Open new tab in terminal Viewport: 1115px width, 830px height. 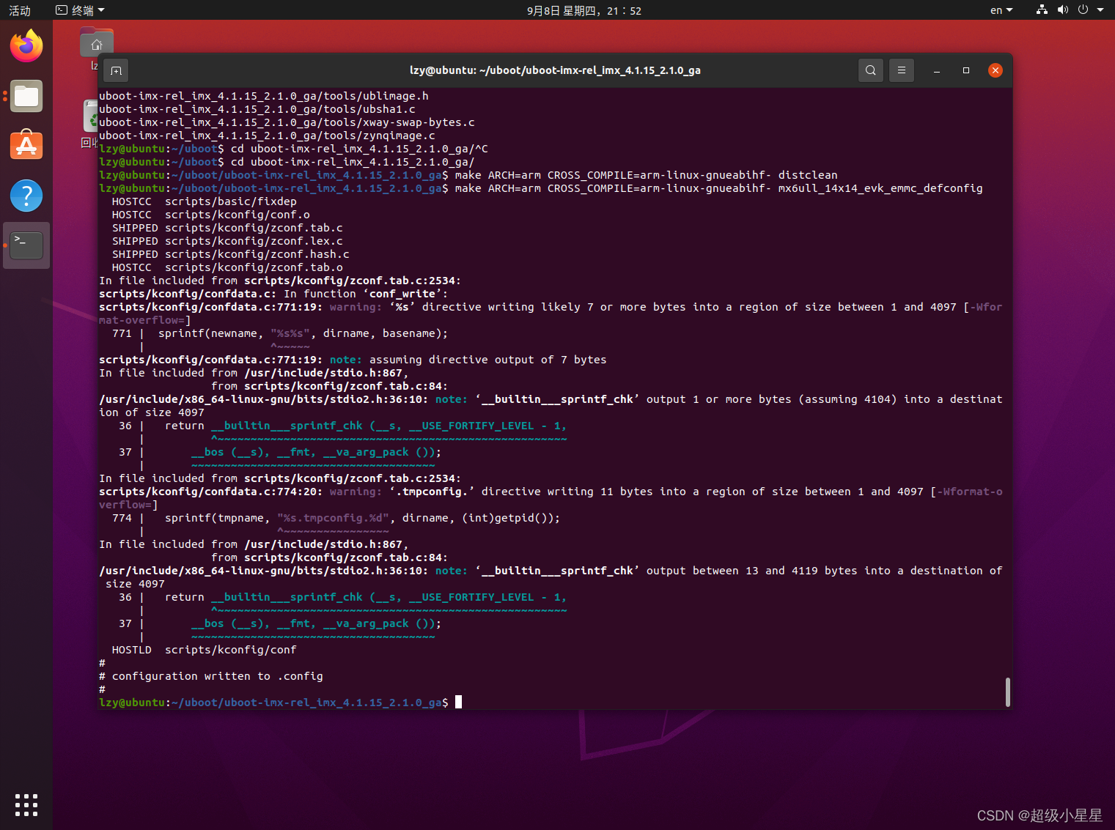(x=116, y=70)
